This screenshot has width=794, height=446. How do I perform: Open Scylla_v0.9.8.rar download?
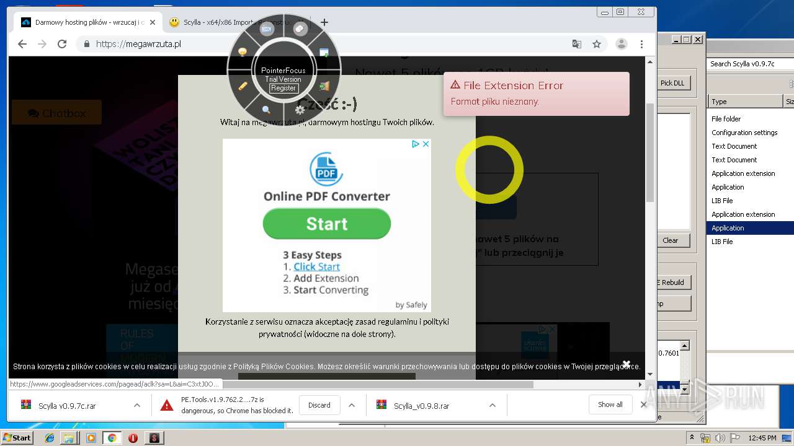point(422,406)
